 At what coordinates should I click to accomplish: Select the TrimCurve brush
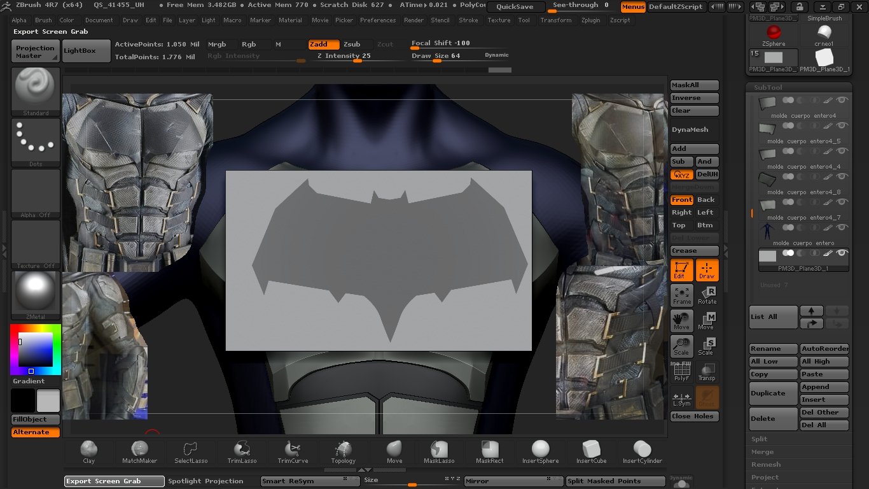(x=293, y=451)
